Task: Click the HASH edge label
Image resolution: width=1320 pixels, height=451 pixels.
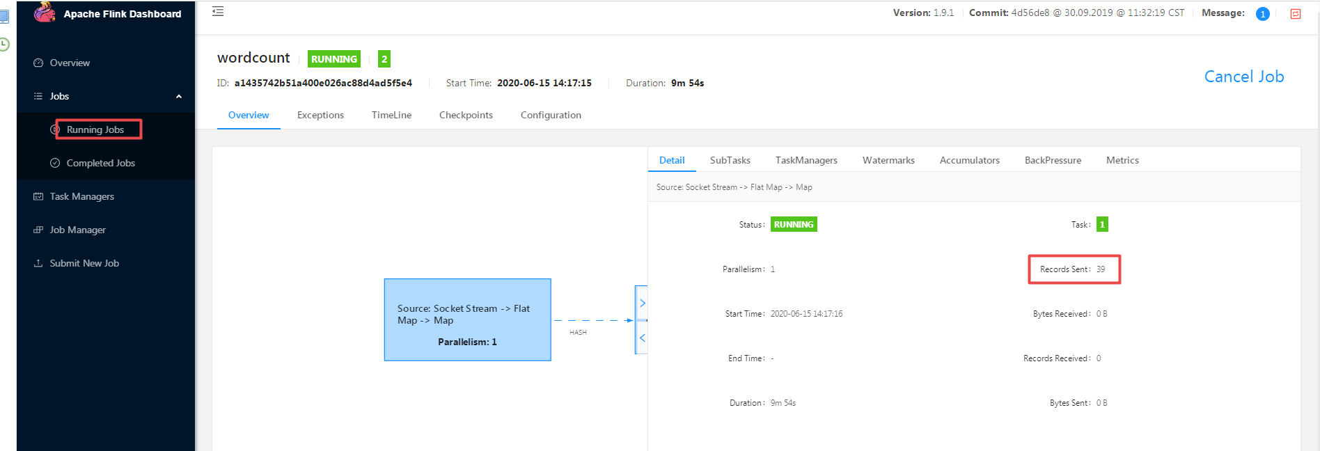Action: [578, 333]
